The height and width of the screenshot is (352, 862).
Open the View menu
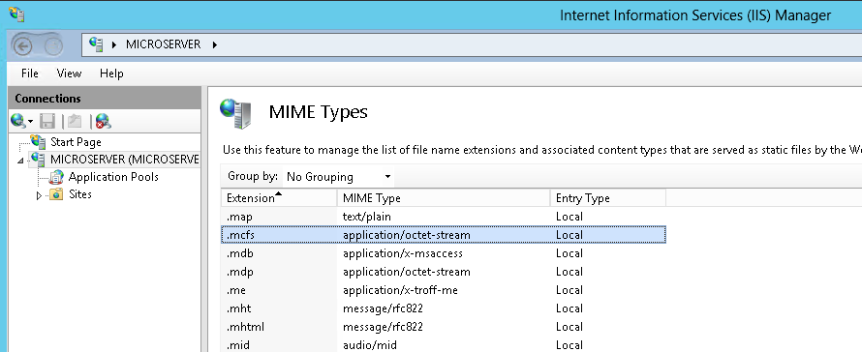pos(70,73)
